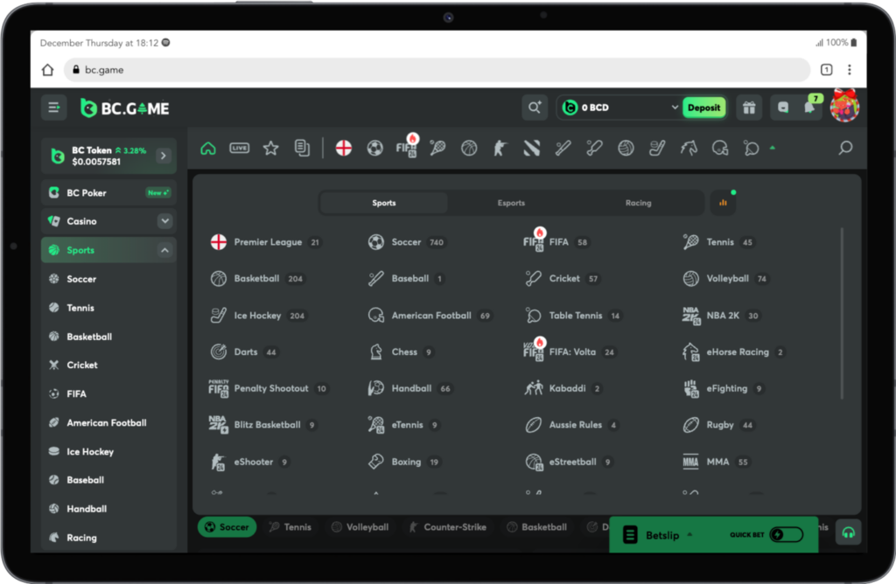Screen dimensions: 896x584
Task: Open the chat icon in header
Action: [x=783, y=108]
